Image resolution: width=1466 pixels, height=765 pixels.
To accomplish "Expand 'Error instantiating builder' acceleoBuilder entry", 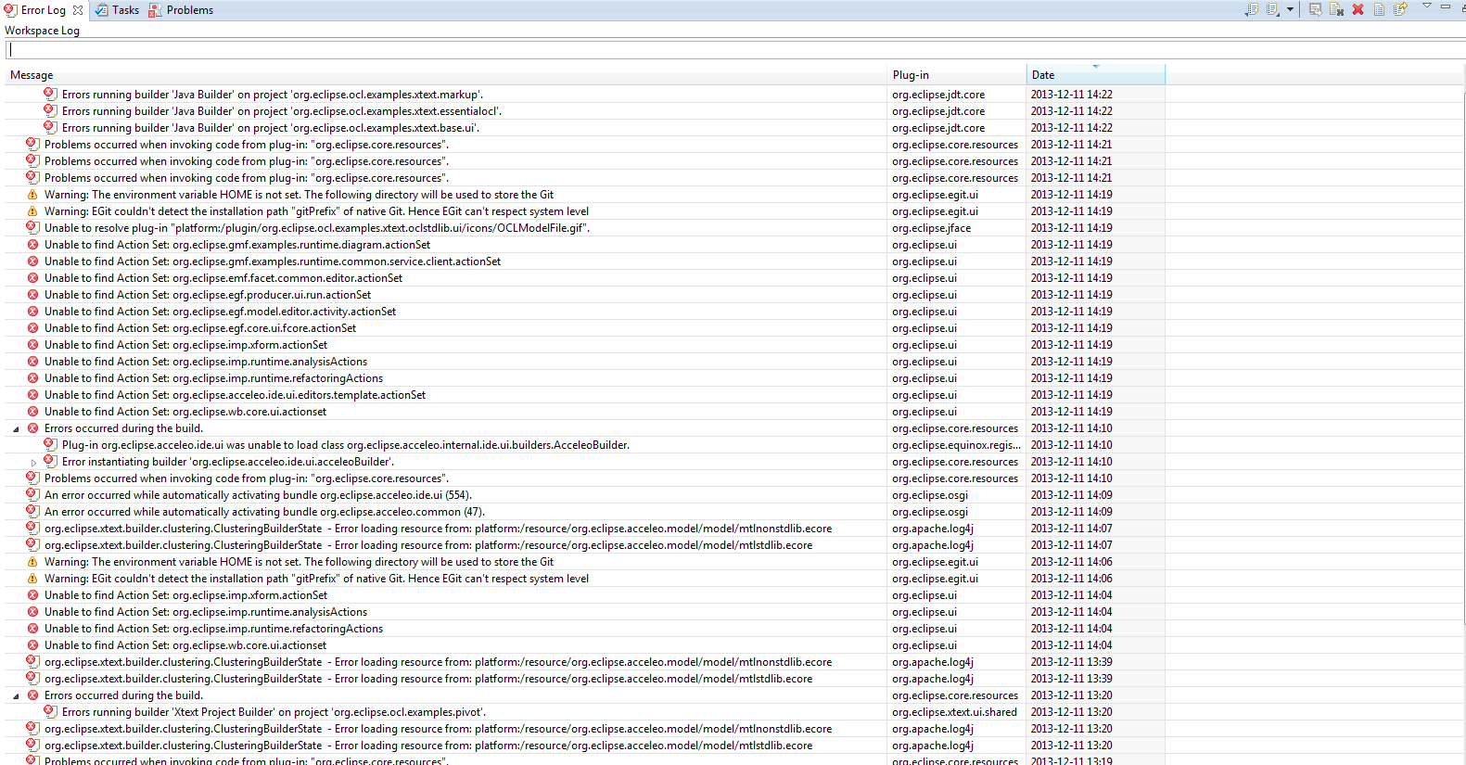I will pyautogui.click(x=33, y=463).
